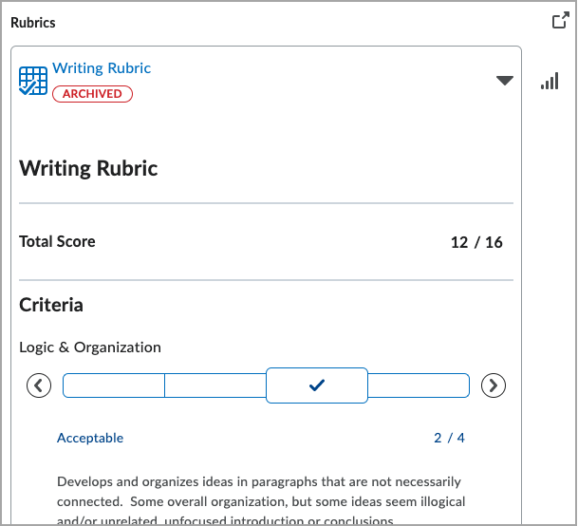The height and width of the screenshot is (526, 578).
Task: Click the Criteria section heading
Action: (51, 305)
